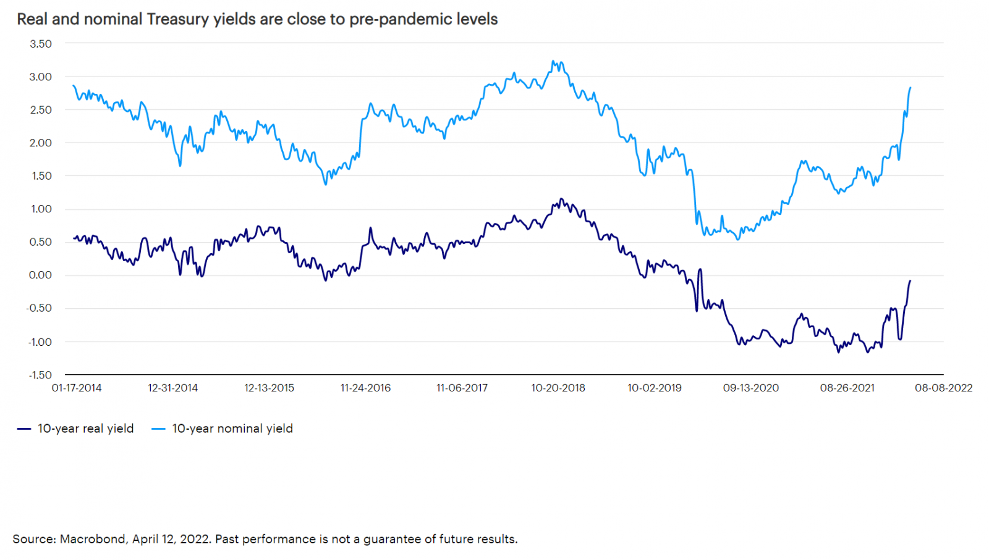Click the 10-20-2018 date label

click(558, 388)
